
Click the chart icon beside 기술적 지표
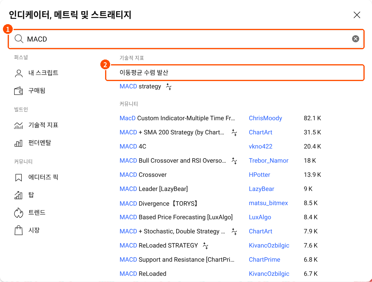[x=19, y=125]
